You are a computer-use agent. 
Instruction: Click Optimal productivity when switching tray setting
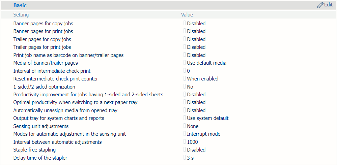[x=75, y=102]
